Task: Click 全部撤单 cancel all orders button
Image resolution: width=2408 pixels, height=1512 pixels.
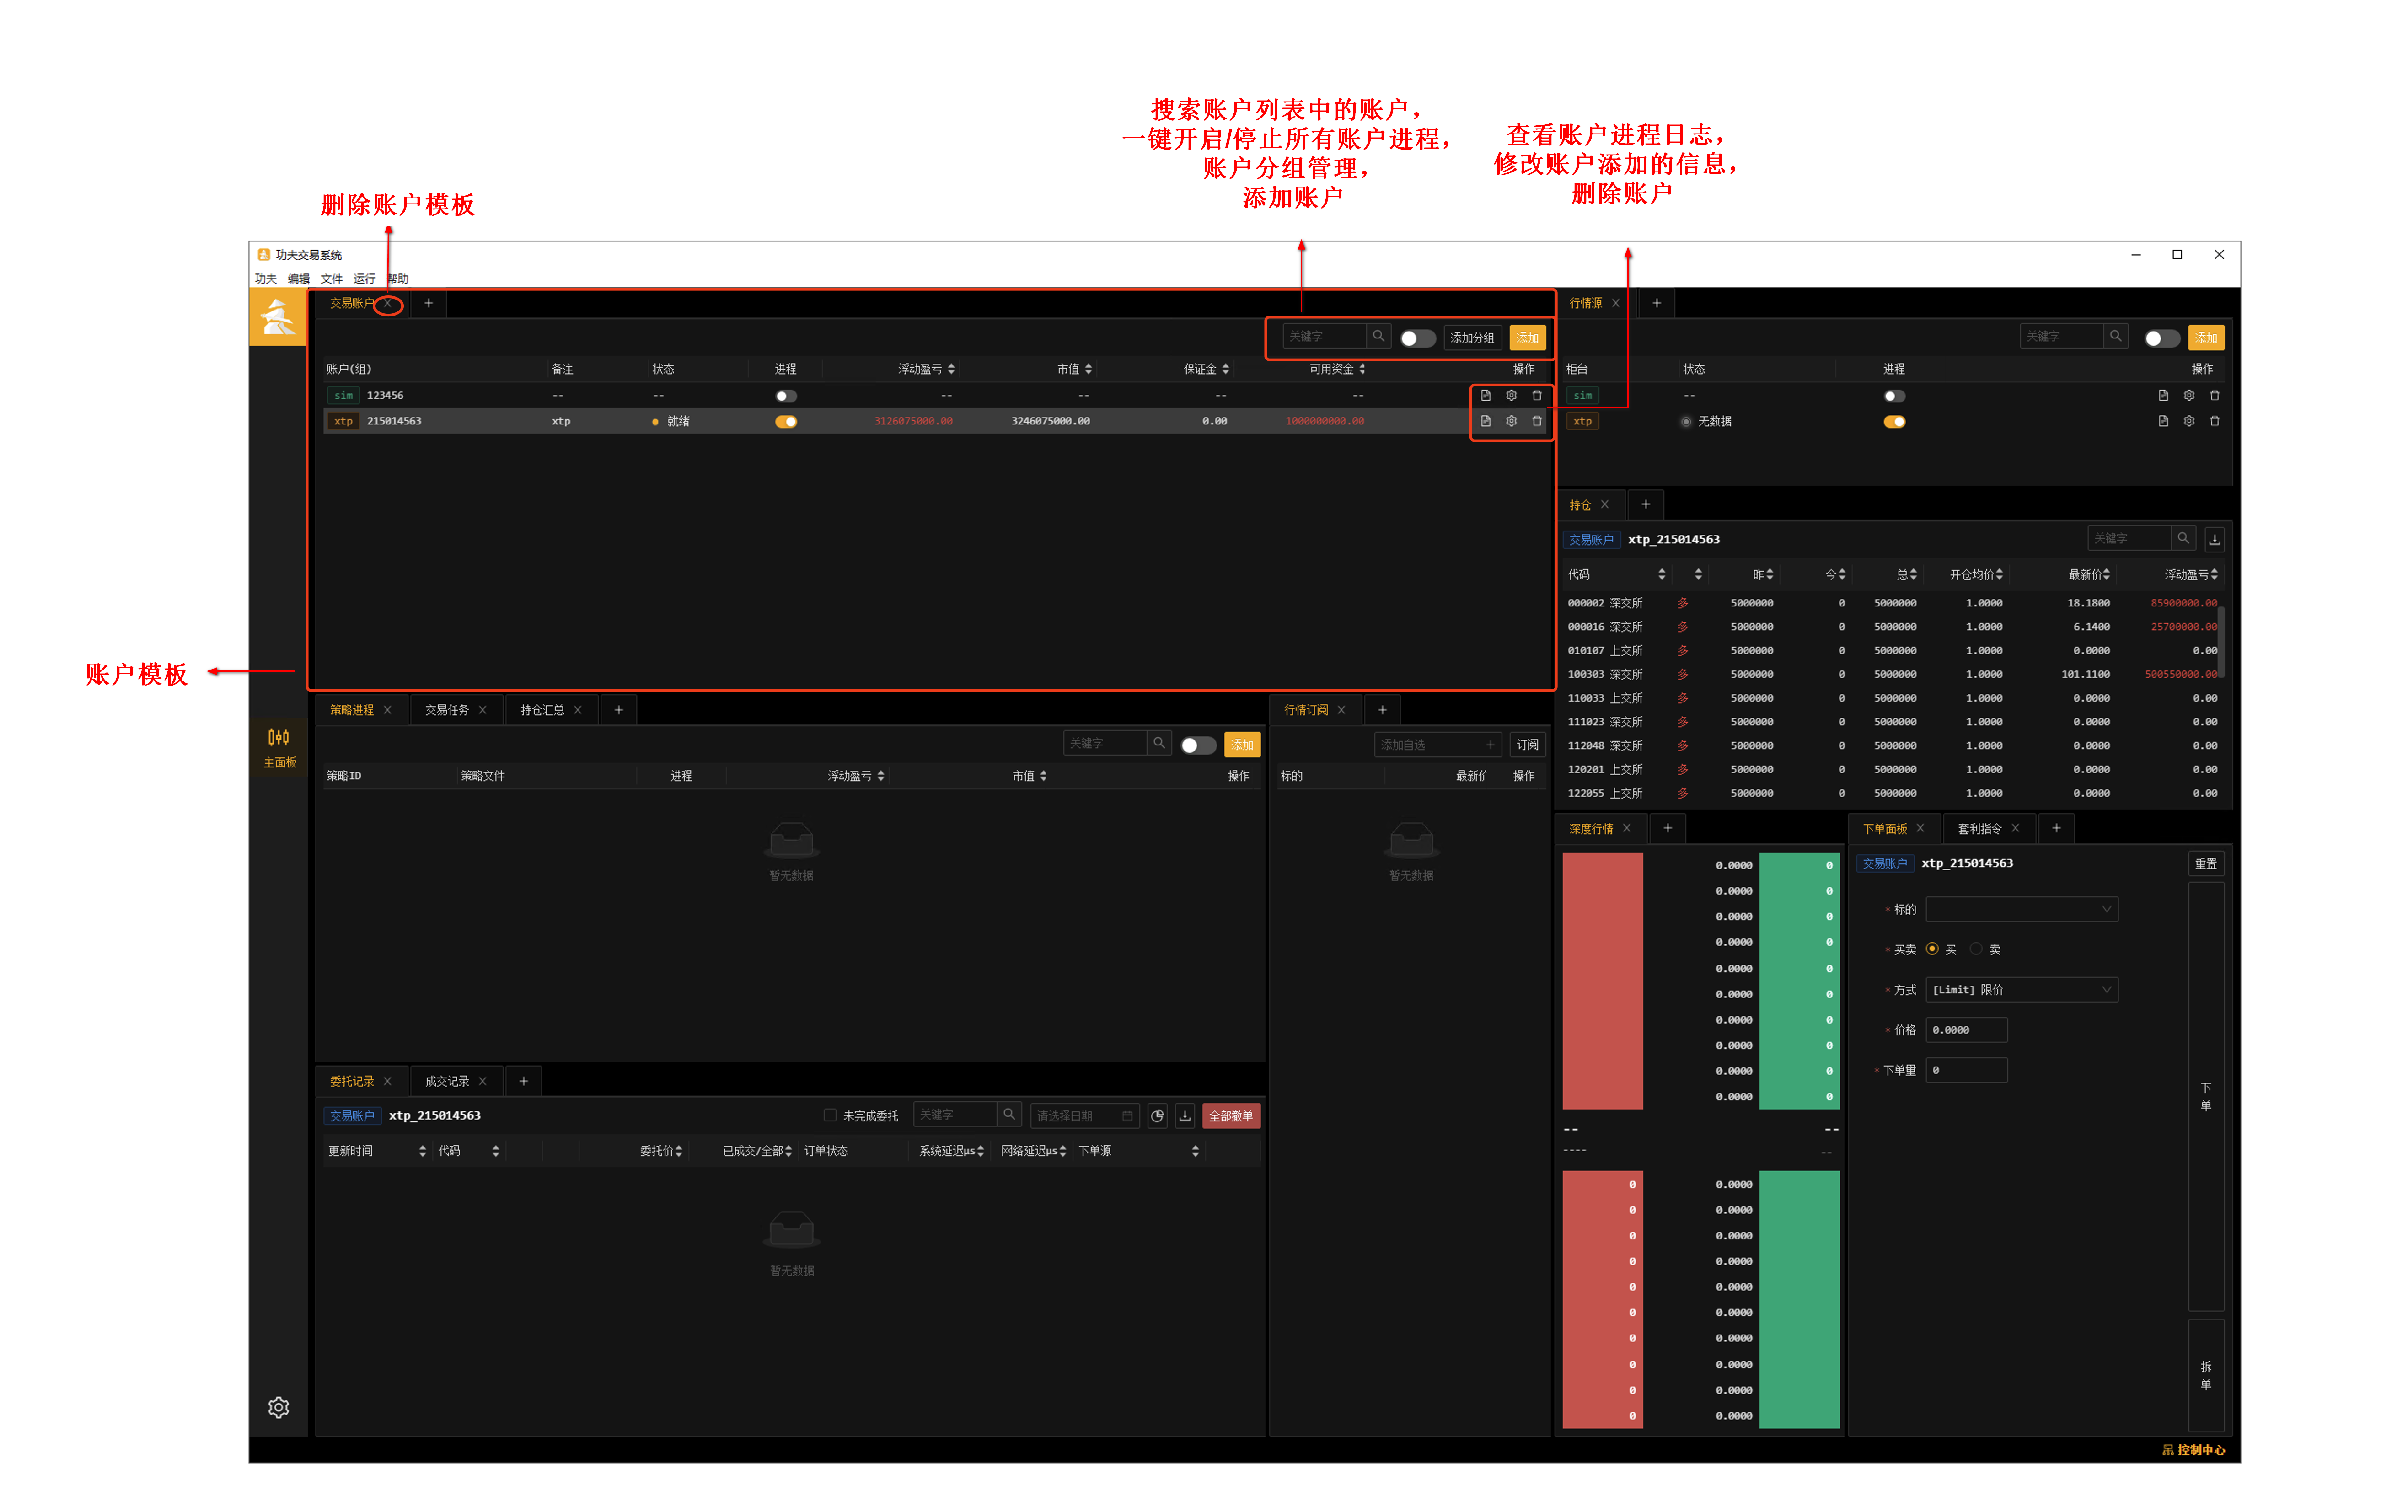Action: click(x=1232, y=1117)
